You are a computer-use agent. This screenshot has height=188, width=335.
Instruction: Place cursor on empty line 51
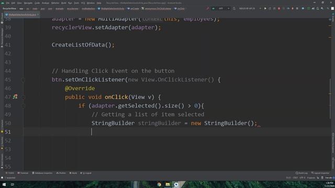(177, 132)
